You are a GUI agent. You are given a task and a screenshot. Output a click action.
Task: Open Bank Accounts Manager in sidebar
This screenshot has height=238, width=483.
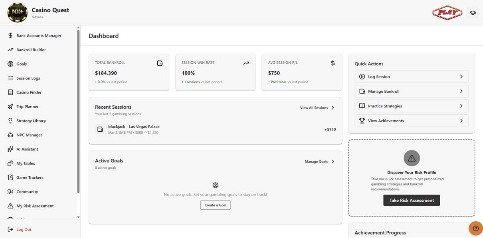(x=39, y=35)
